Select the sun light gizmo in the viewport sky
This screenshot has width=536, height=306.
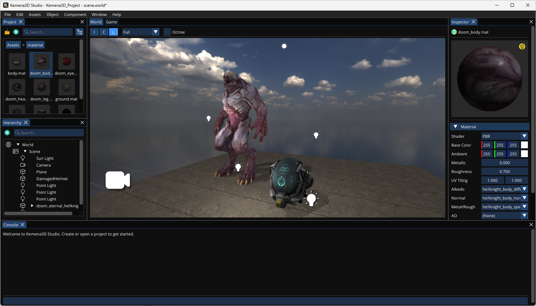284,46
